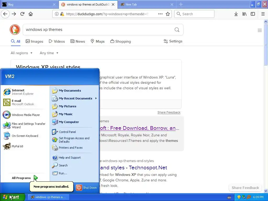Switch to Videos results tab

click(57, 41)
